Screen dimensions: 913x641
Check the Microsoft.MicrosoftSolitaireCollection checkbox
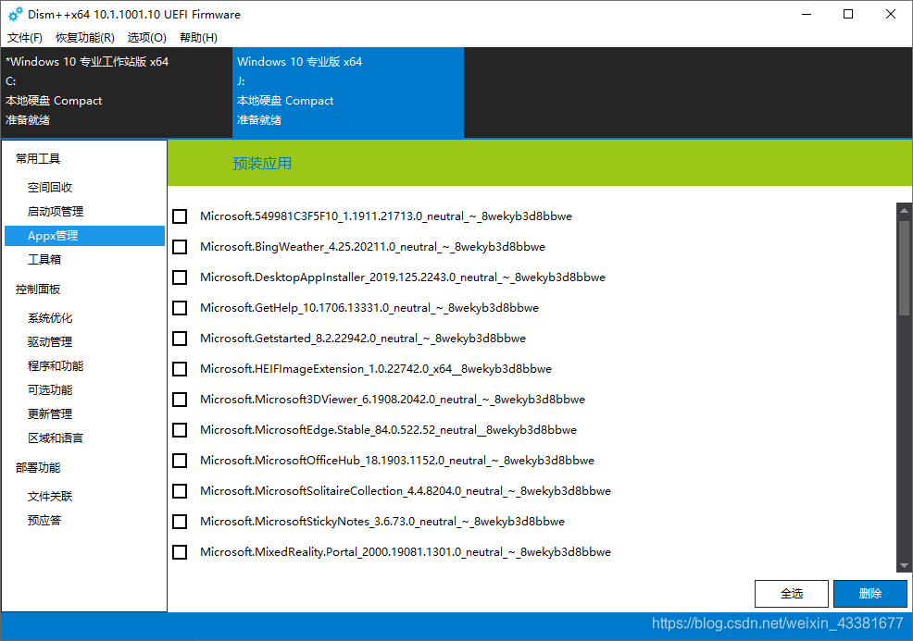[x=180, y=491]
